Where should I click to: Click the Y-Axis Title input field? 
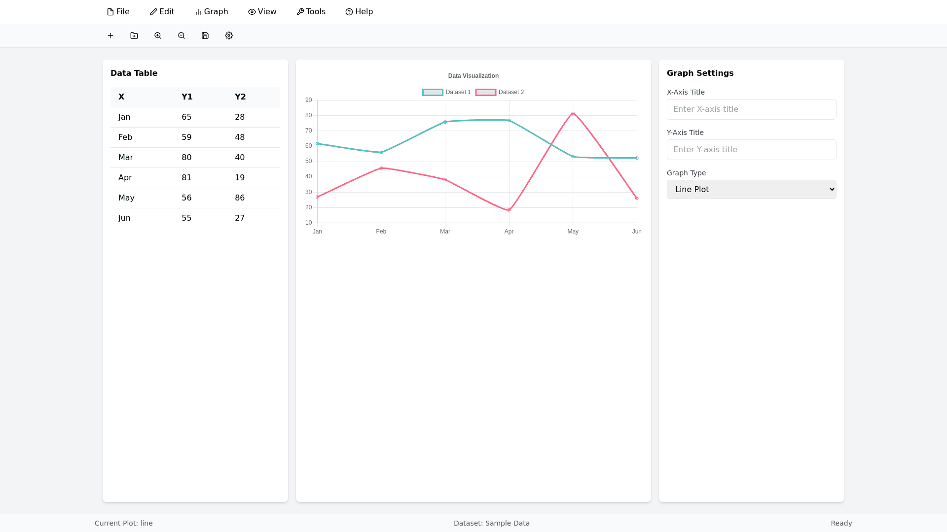[x=751, y=150]
